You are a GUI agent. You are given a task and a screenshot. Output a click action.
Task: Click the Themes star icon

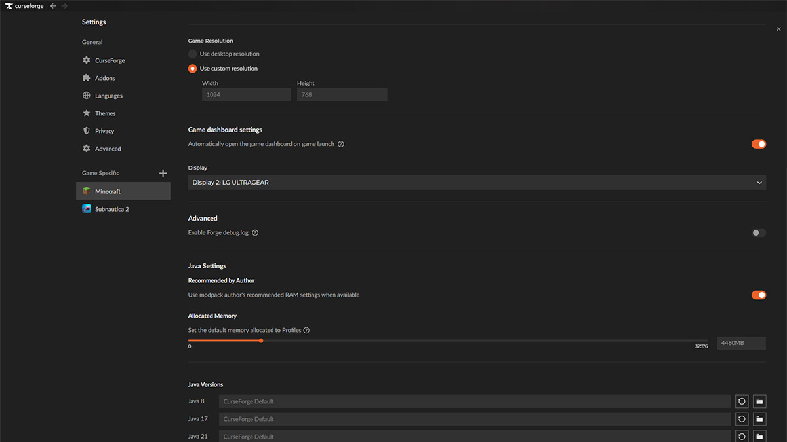(x=87, y=113)
